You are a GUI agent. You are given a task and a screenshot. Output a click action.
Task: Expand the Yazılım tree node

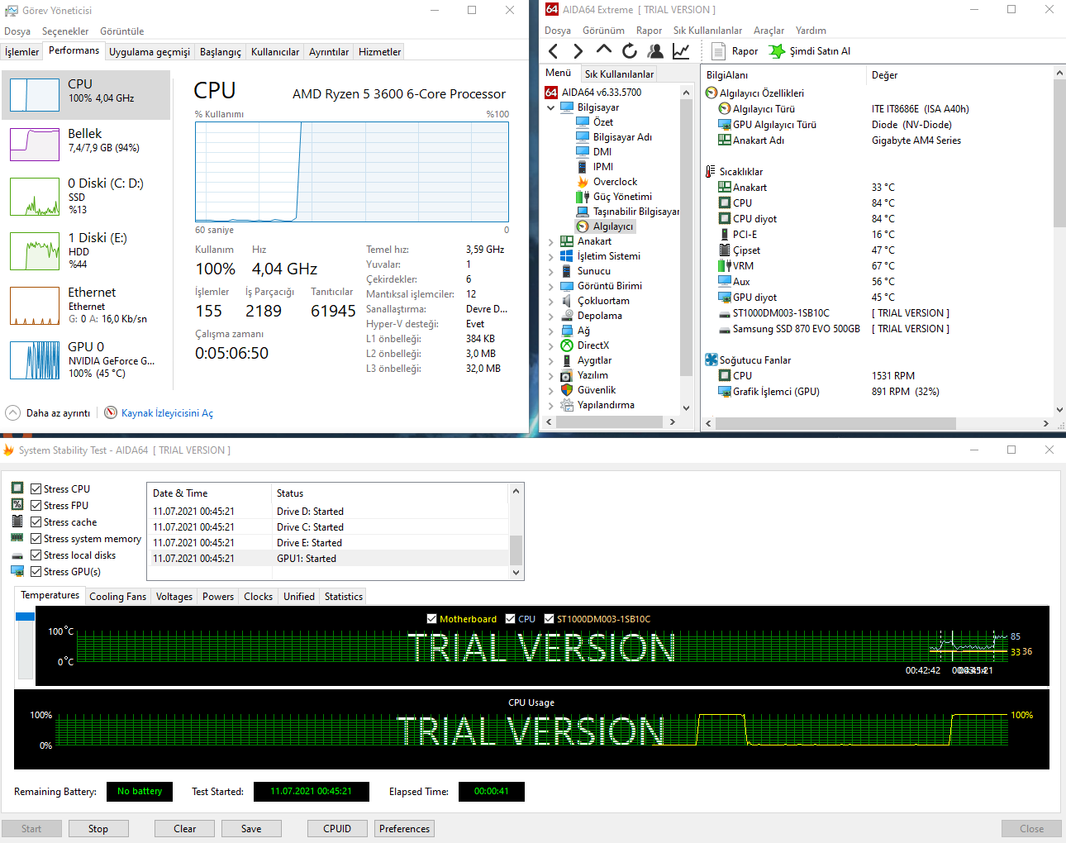pyautogui.click(x=551, y=375)
